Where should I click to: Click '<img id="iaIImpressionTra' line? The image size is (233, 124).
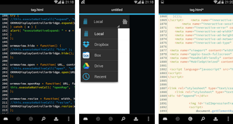(x=211, y=103)
